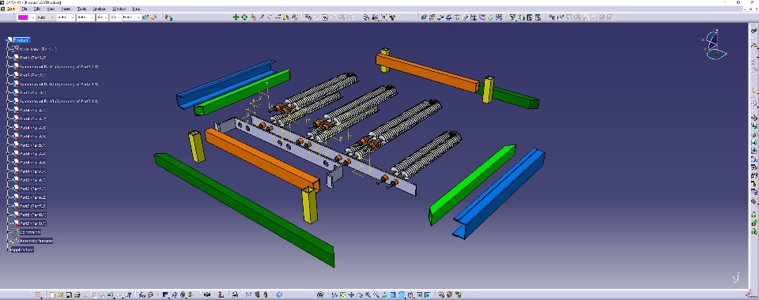Screen dimensions: 759x300
Task: Open the None layer dropdown
Action: (132, 17)
